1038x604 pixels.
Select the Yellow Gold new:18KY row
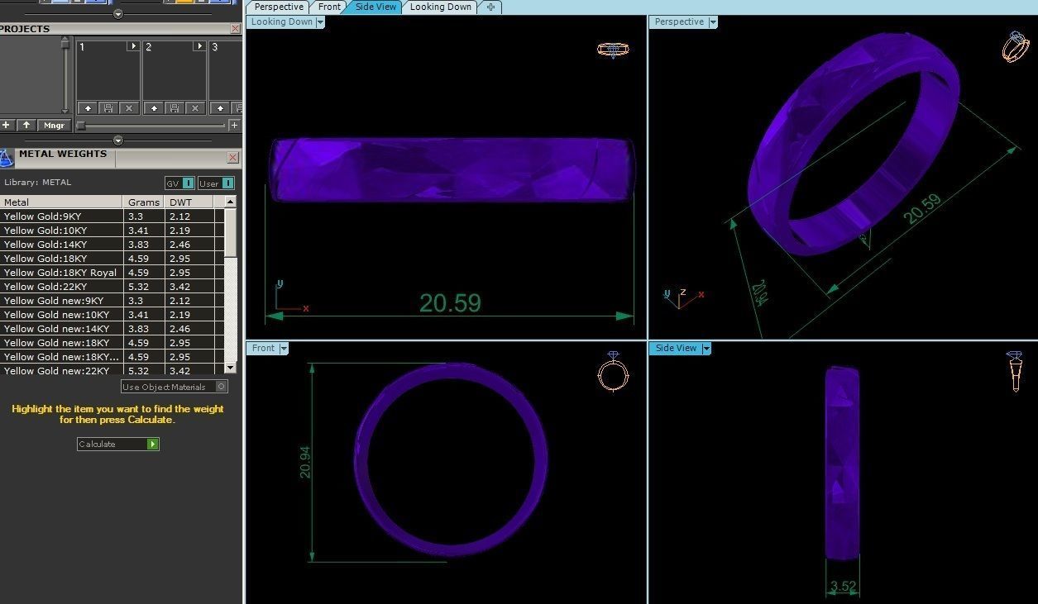(112, 343)
